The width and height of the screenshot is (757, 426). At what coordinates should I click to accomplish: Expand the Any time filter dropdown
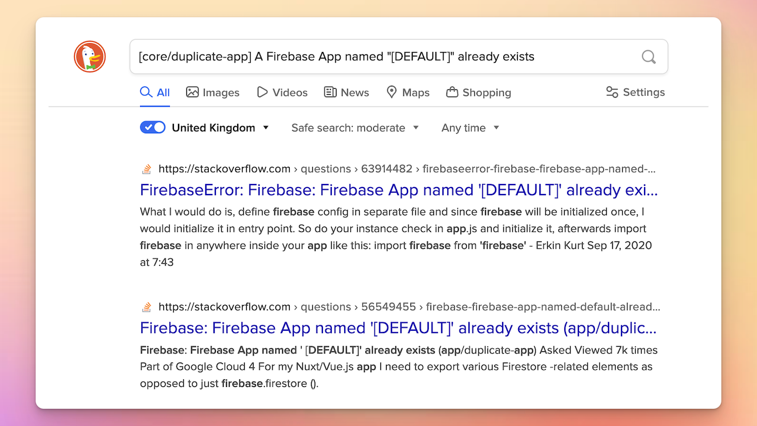coord(470,128)
